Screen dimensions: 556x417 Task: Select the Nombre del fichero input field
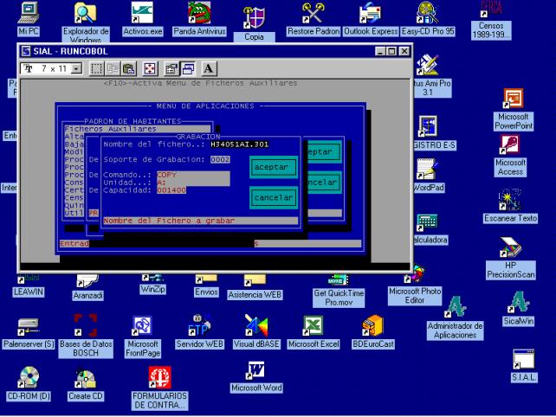(239, 144)
